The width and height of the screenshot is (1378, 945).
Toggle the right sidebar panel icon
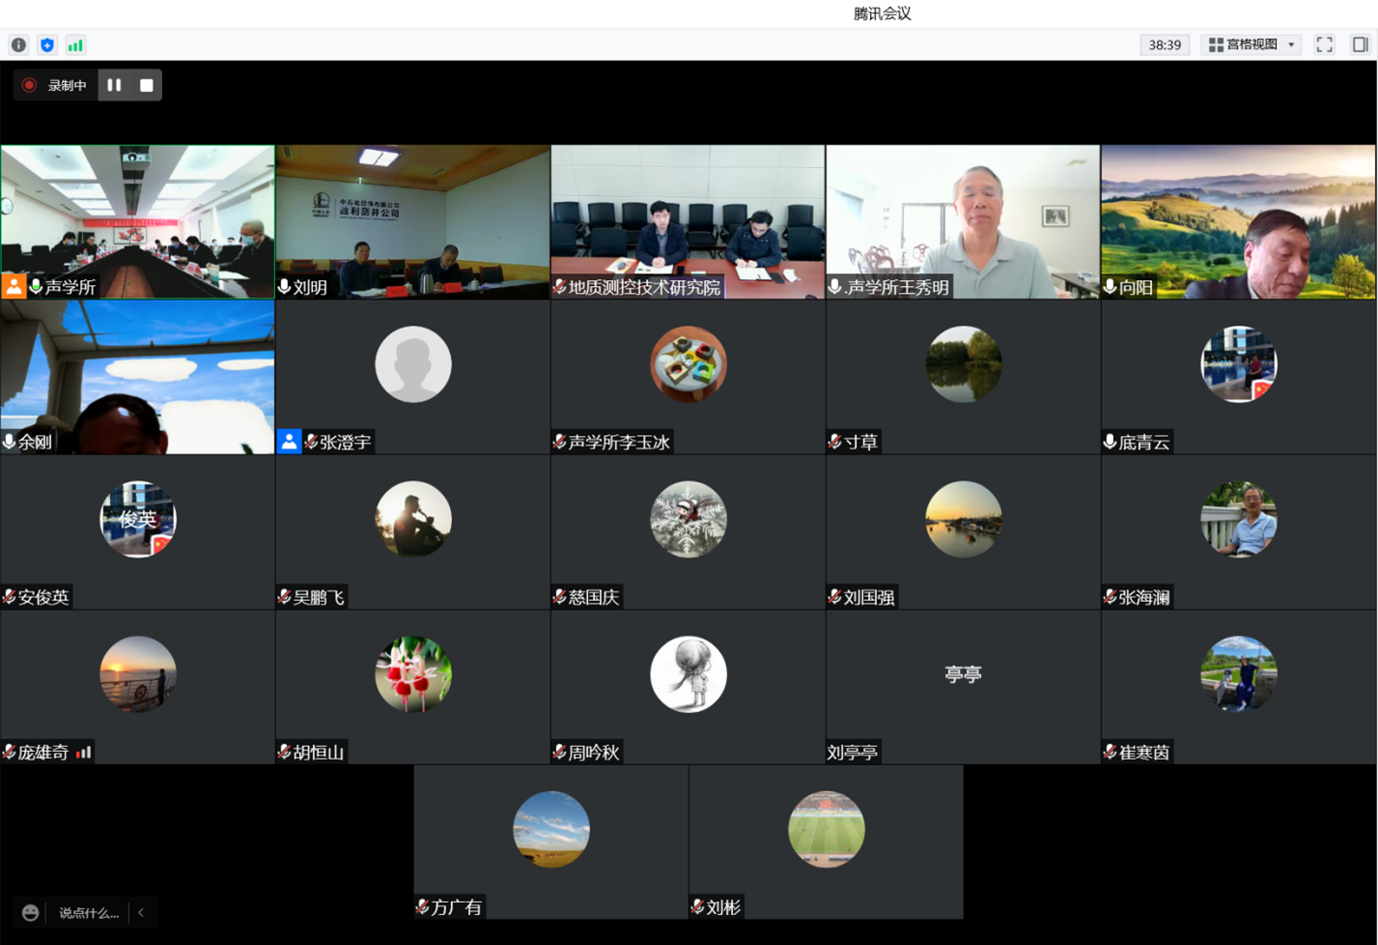pyautogui.click(x=1360, y=44)
